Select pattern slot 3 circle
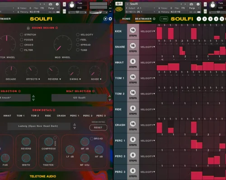226x180 pixels. (x=210, y=19)
